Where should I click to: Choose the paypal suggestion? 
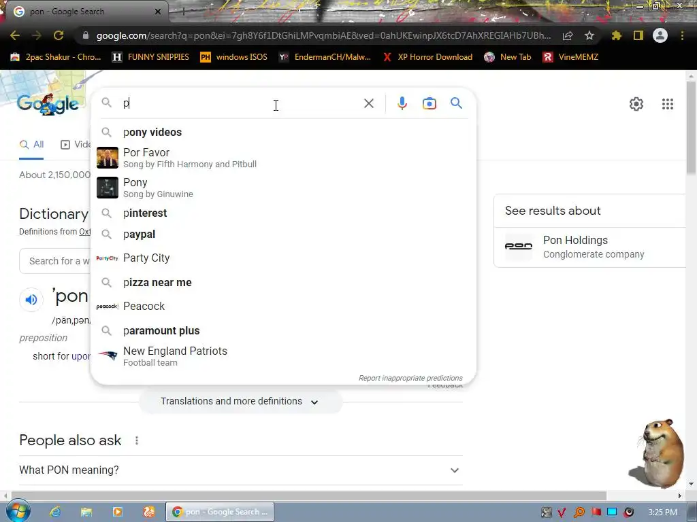283,234
